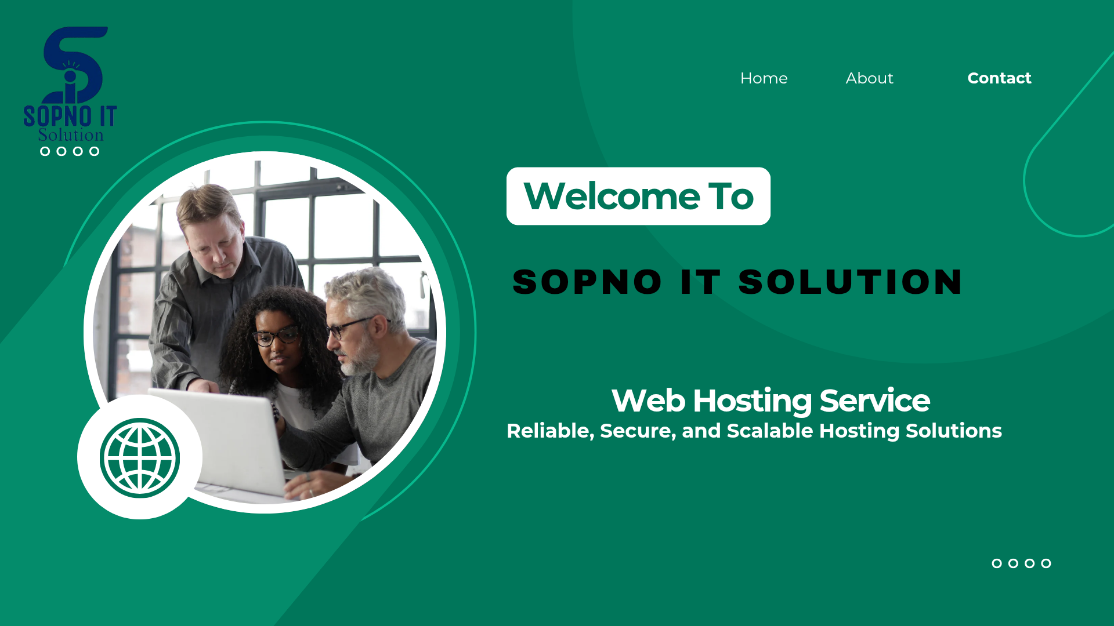Select the first dot under the logo

(45, 151)
